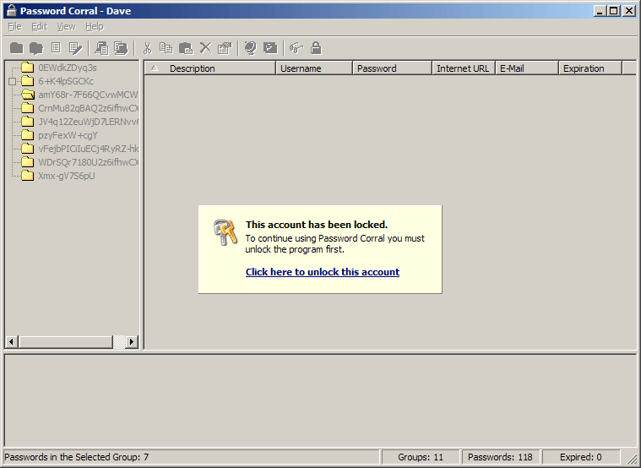Select the amY68r-7F66QCvwMCW group
641x468 pixels.
click(x=88, y=95)
